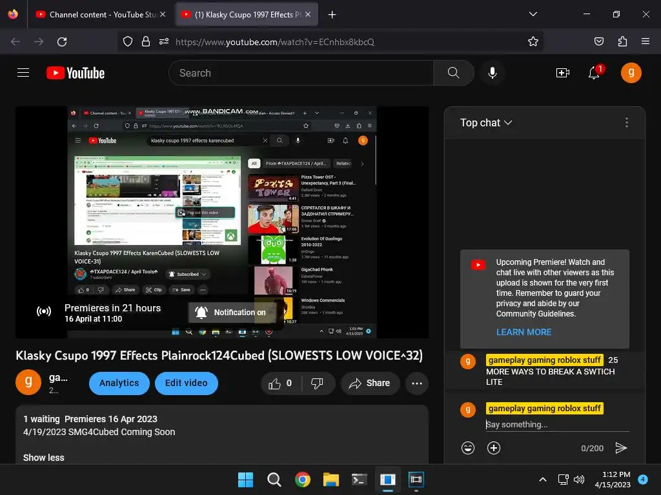Close the Klasky Csupo tab
This screenshot has width=661, height=495.
[x=308, y=15]
